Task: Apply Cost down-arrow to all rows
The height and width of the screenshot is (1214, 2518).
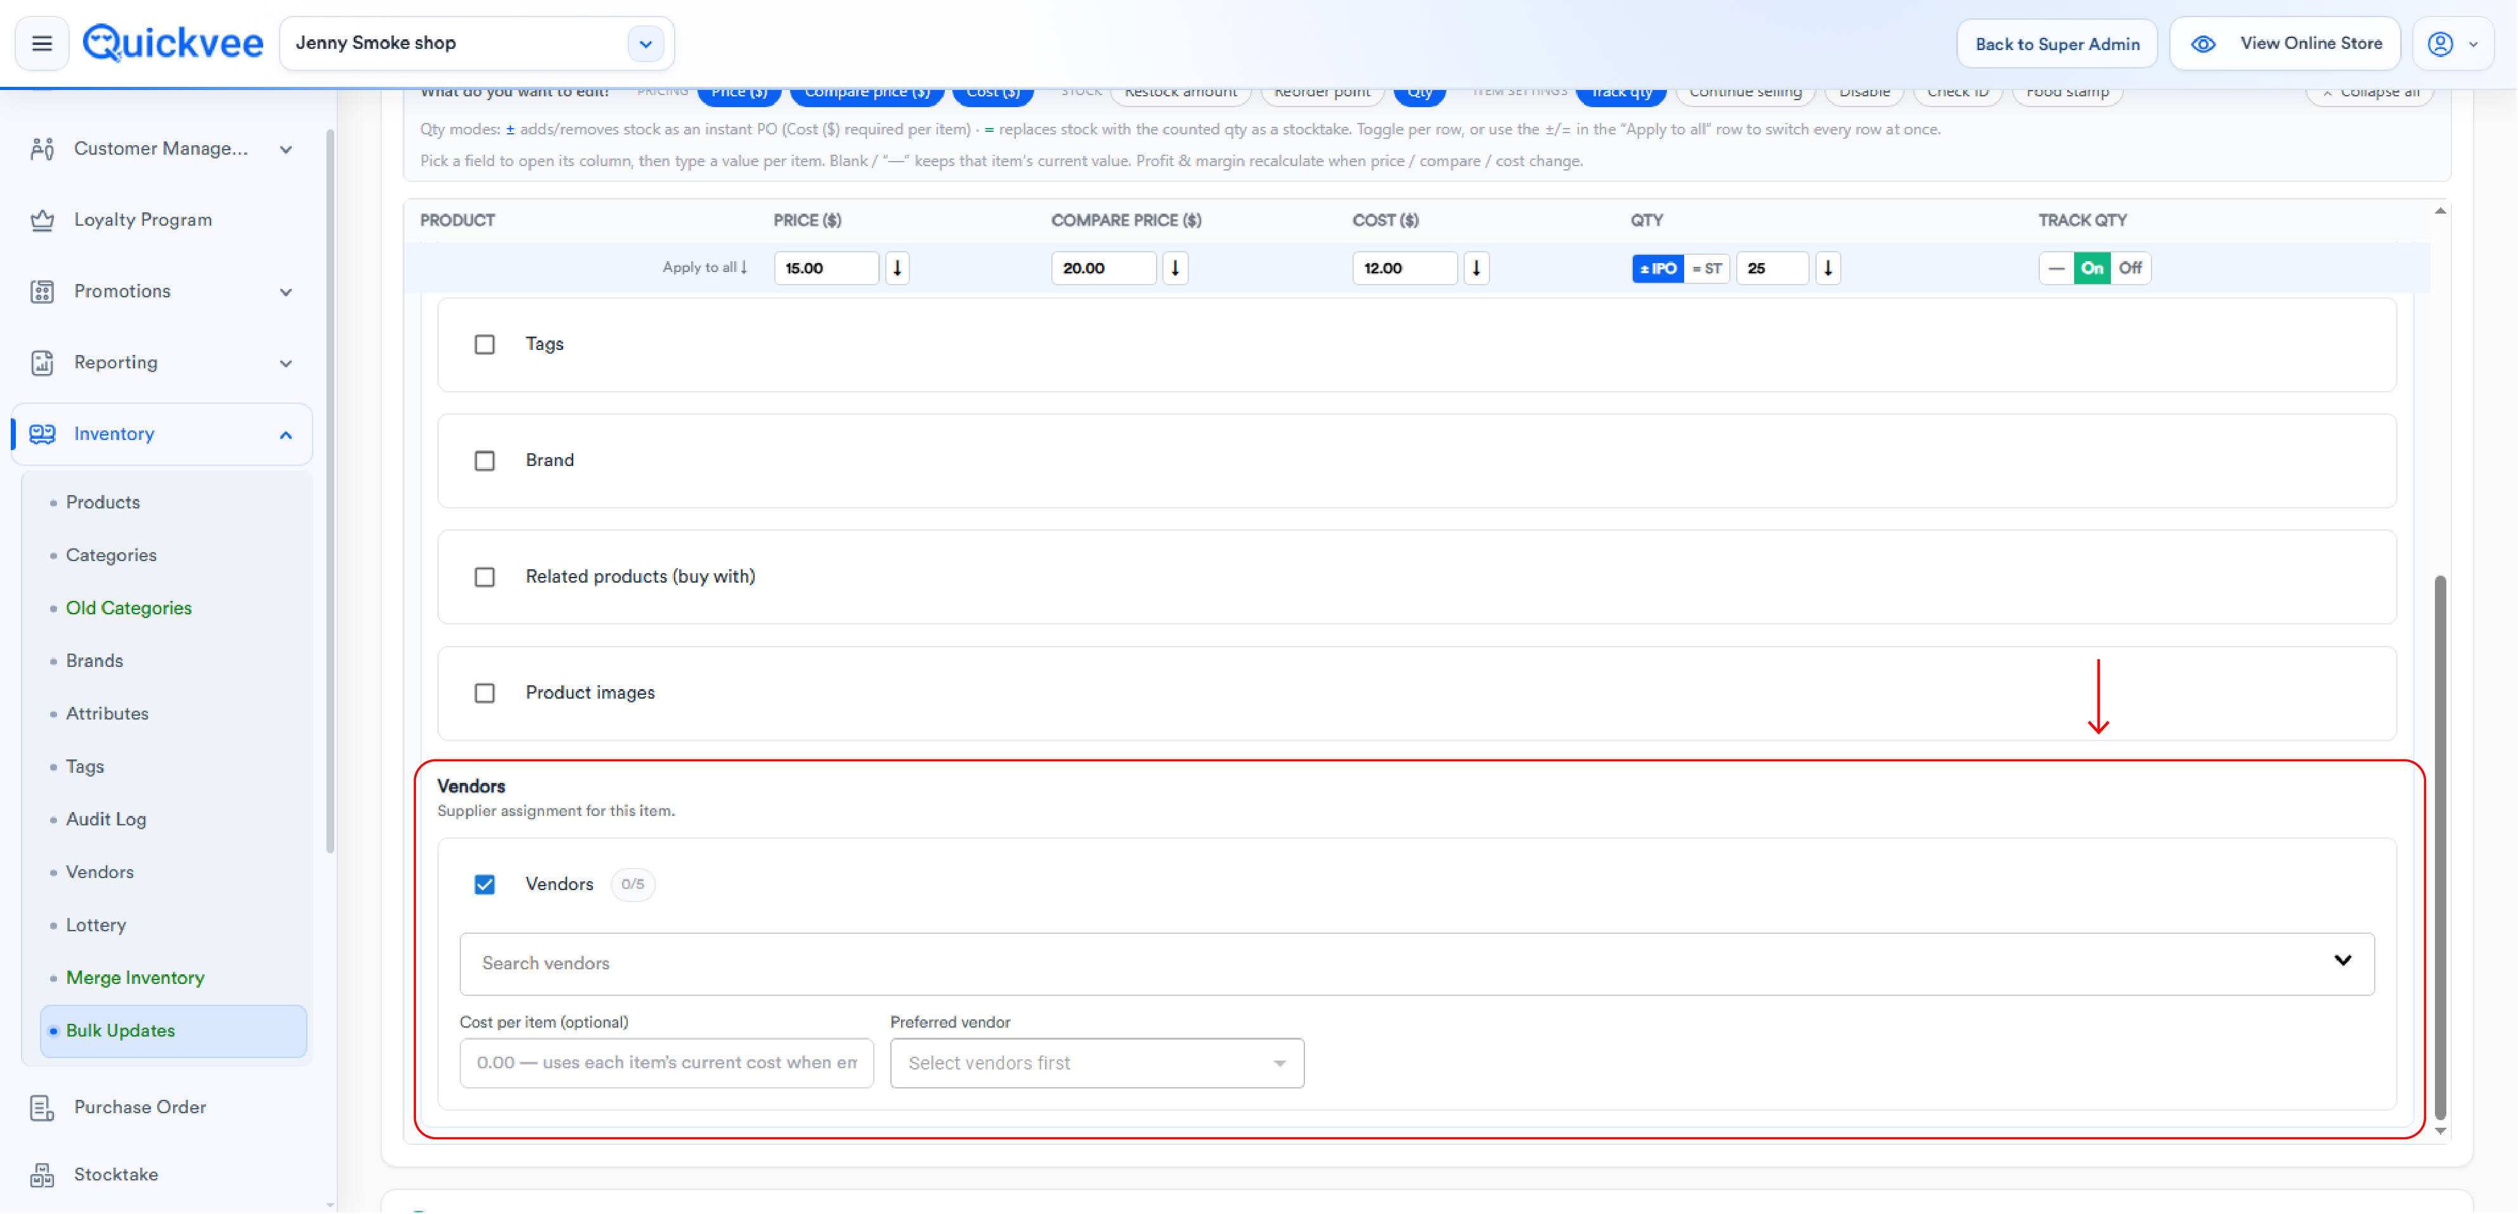Action: [1476, 268]
